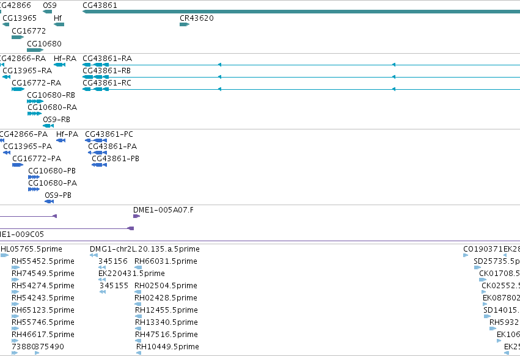This screenshot has width=520, height=356.
Task: Select the CG13965 gene glyph
Action: tap(5, 24)
